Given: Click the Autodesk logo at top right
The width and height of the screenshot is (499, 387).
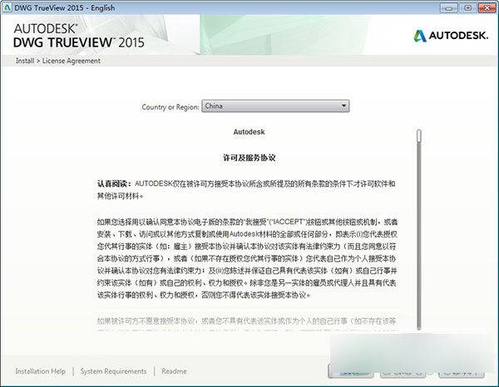Looking at the screenshot, I should click(451, 36).
